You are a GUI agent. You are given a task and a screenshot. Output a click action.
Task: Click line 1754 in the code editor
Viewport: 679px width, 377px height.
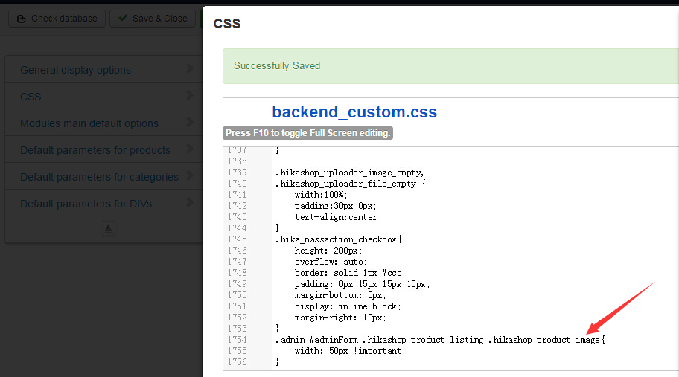point(439,340)
